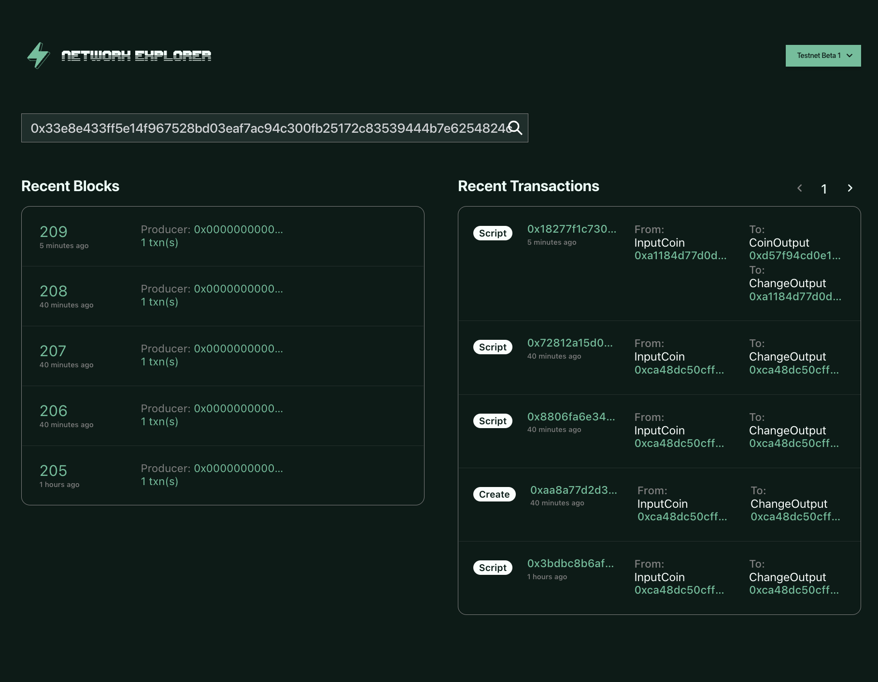Image resolution: width=878 pixels, height=682 pixels.
Task: Click producer address of block 209
Action: 238,230
